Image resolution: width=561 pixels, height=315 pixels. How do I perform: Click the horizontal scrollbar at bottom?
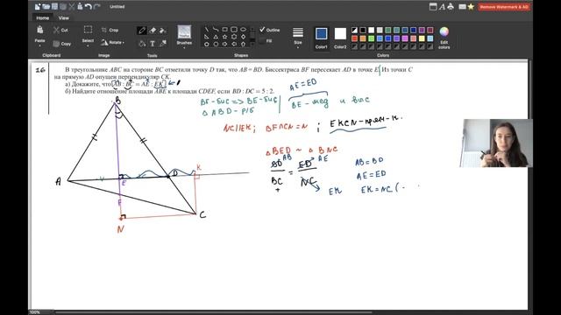click(213, 312)
